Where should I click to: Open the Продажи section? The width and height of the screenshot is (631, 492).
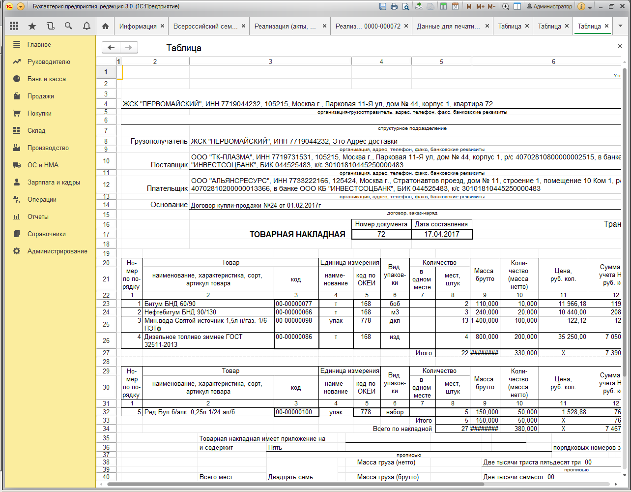41,96
